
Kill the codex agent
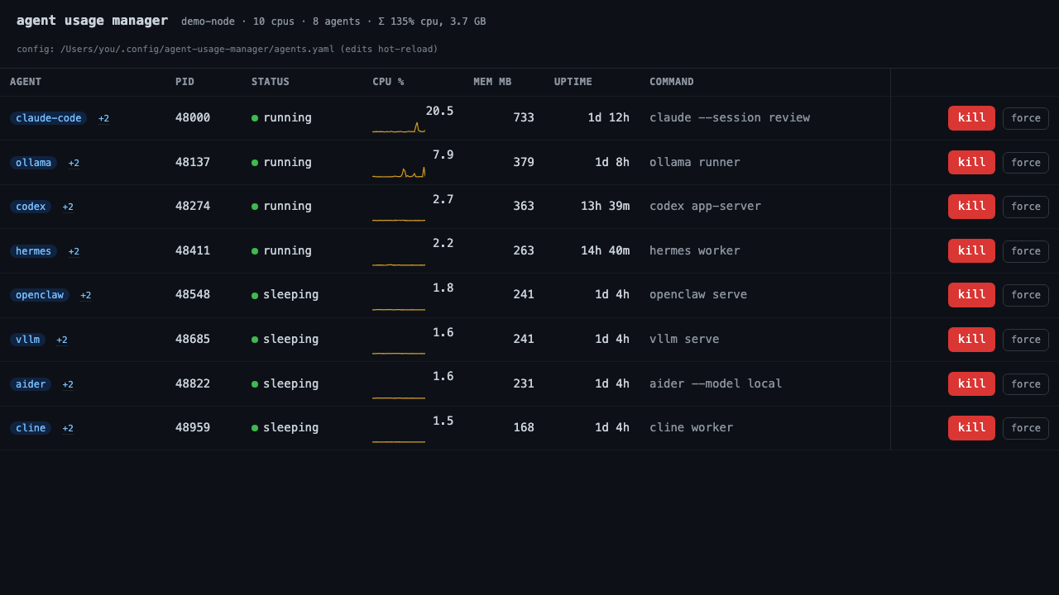click(x=971, y=207)
